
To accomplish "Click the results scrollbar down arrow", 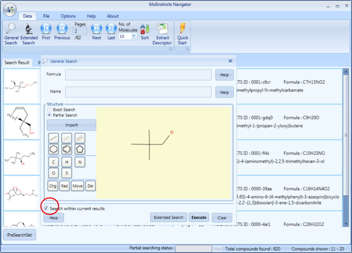I will (x=346, y=224).
